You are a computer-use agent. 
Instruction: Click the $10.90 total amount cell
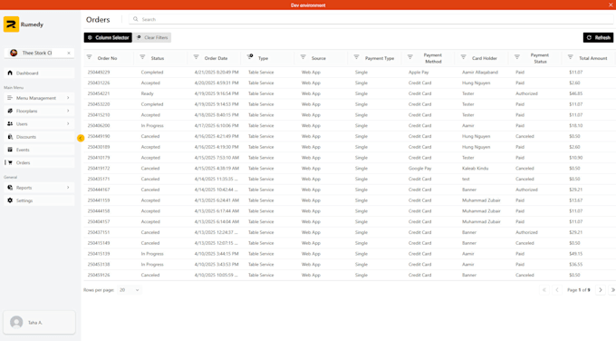[x=575, y=158]
